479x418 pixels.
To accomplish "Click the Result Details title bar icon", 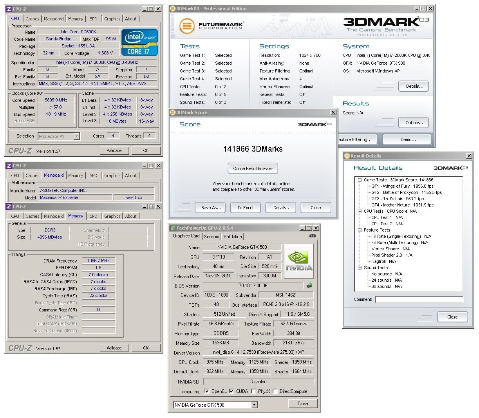I will (347, 156).
